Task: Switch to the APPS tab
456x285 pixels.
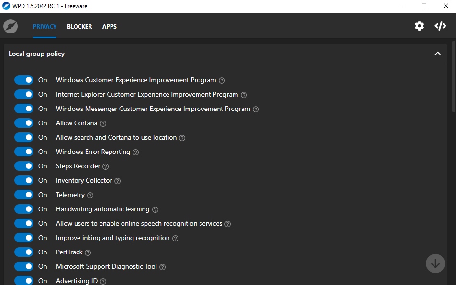Action: (110, 26)
